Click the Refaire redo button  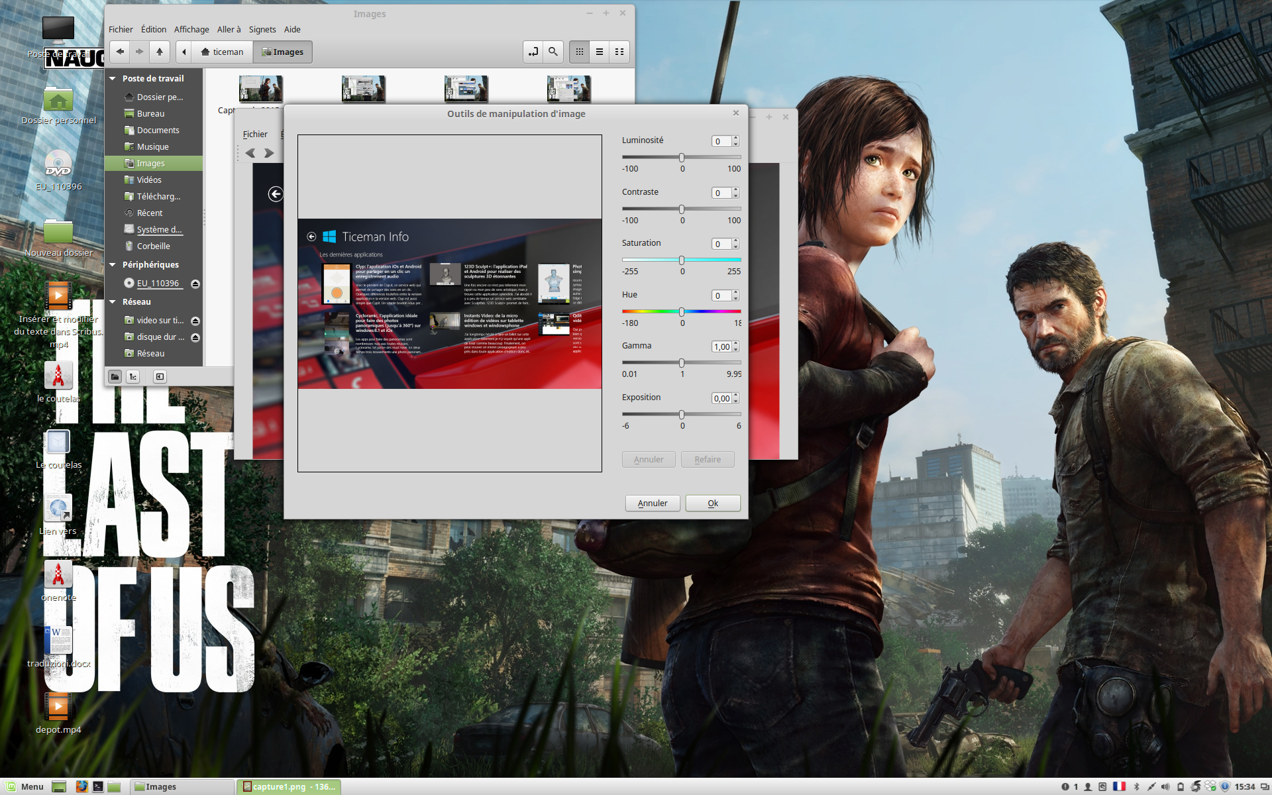(708, 459)
